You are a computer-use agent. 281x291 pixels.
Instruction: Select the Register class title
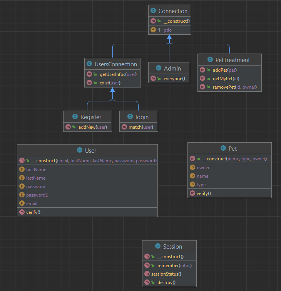click(91, 117)
